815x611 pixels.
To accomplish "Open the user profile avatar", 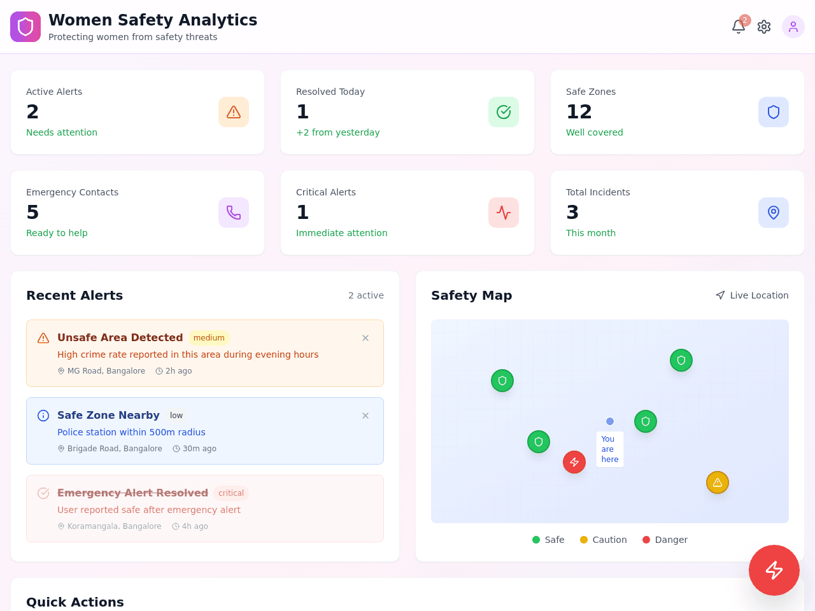I will [793, 27].
